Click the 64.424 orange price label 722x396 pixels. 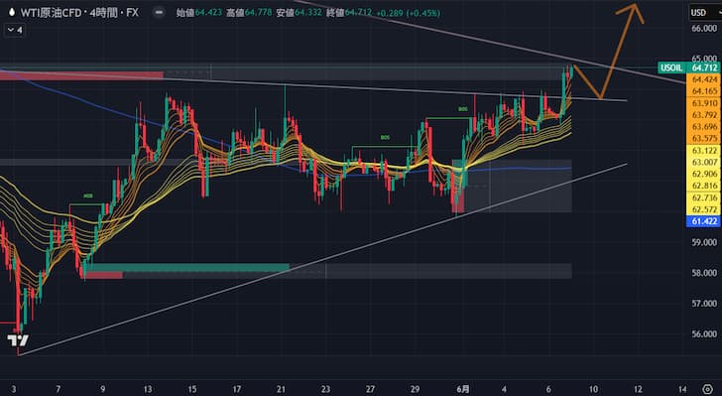703,79
